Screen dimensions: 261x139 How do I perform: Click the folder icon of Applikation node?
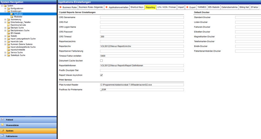pos(12,14)
